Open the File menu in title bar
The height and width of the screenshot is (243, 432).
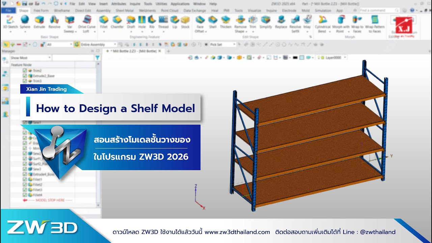click(72, 4)
